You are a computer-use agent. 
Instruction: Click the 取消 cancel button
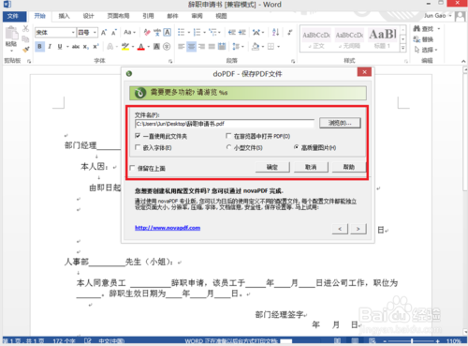pyautogui.click(x=311, y=167)
